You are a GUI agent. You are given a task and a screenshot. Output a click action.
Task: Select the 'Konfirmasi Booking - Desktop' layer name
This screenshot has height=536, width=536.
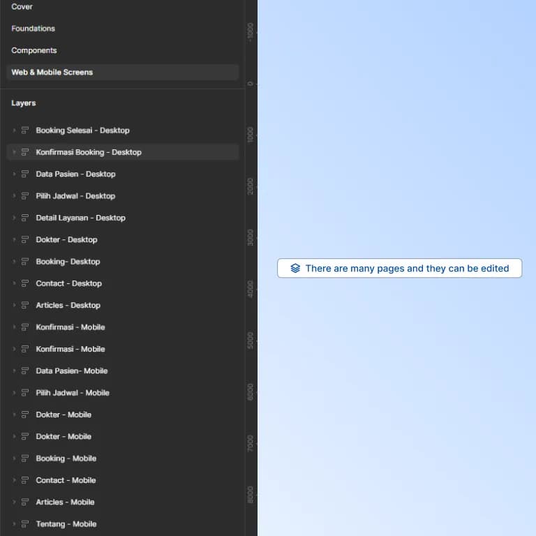click(x=89, y=152)
